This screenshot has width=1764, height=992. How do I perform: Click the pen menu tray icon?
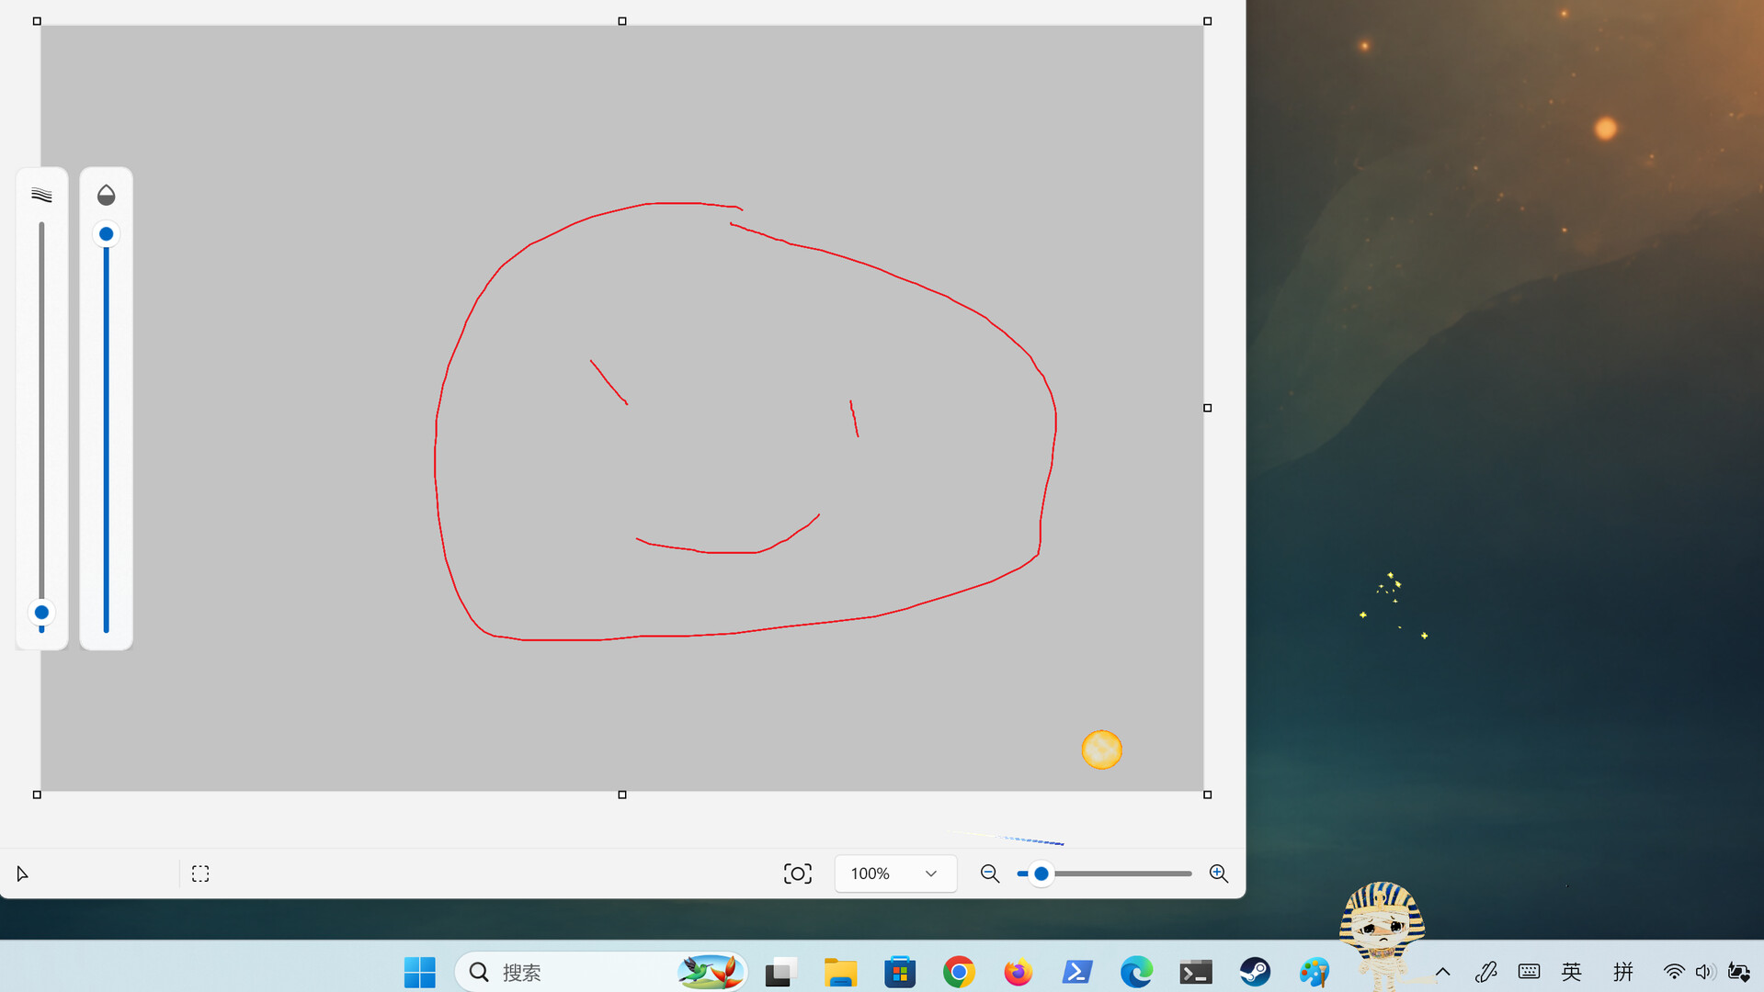pyautogui.click(x=1485, y=972)
